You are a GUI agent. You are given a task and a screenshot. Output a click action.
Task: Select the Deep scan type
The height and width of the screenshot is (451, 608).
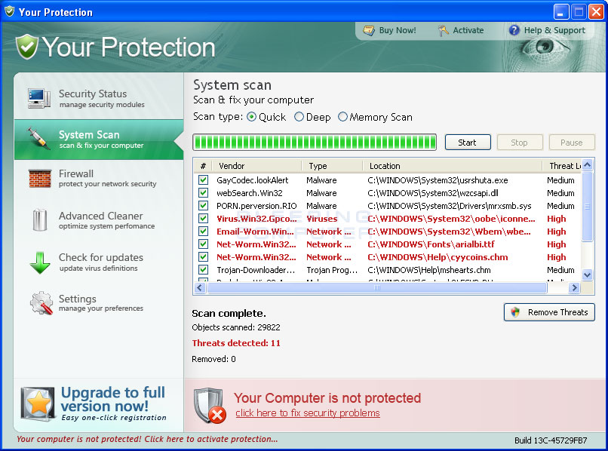[298, 117]
